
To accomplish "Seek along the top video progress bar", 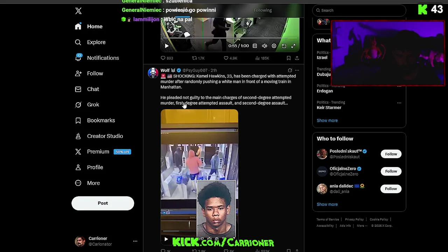I will (229, 38).
